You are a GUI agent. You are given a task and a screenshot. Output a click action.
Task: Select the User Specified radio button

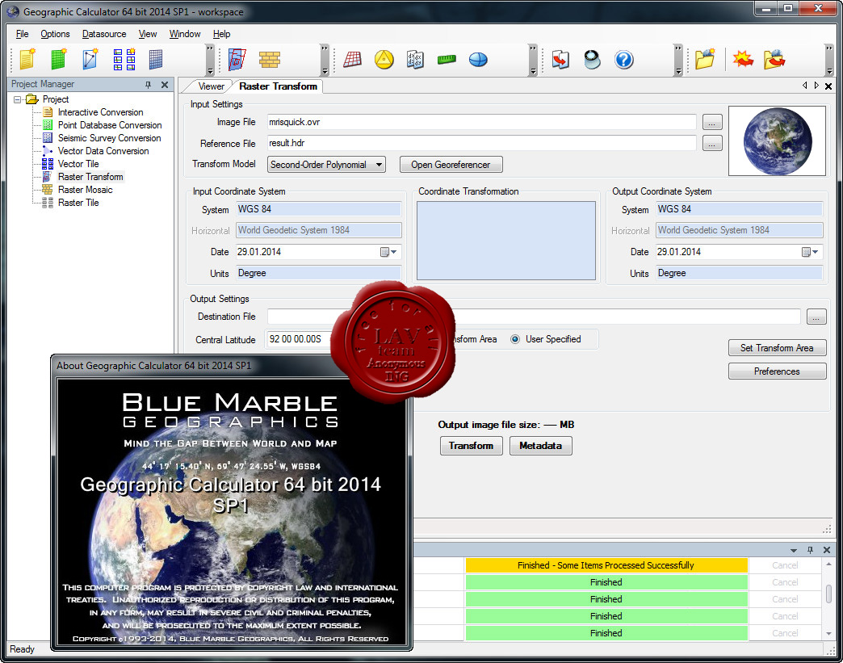pos(515,339)
